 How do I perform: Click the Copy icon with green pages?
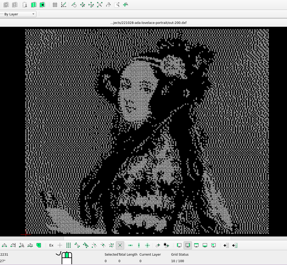coord(34,5)
